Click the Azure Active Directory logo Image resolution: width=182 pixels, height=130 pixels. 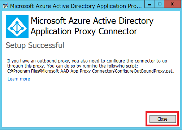pos(17,27)
